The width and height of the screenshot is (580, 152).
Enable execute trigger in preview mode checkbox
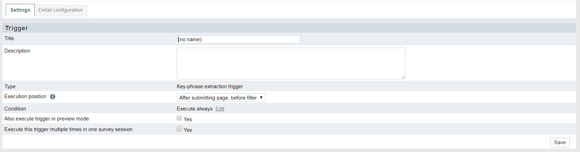coord(179,118)
